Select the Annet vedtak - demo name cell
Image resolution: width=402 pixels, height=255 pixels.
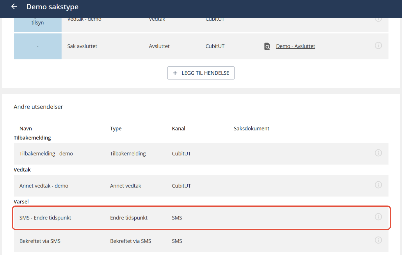pos(44,186)
